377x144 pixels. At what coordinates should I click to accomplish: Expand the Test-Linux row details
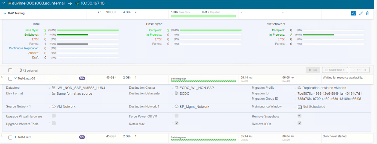[x=16, y=137]
